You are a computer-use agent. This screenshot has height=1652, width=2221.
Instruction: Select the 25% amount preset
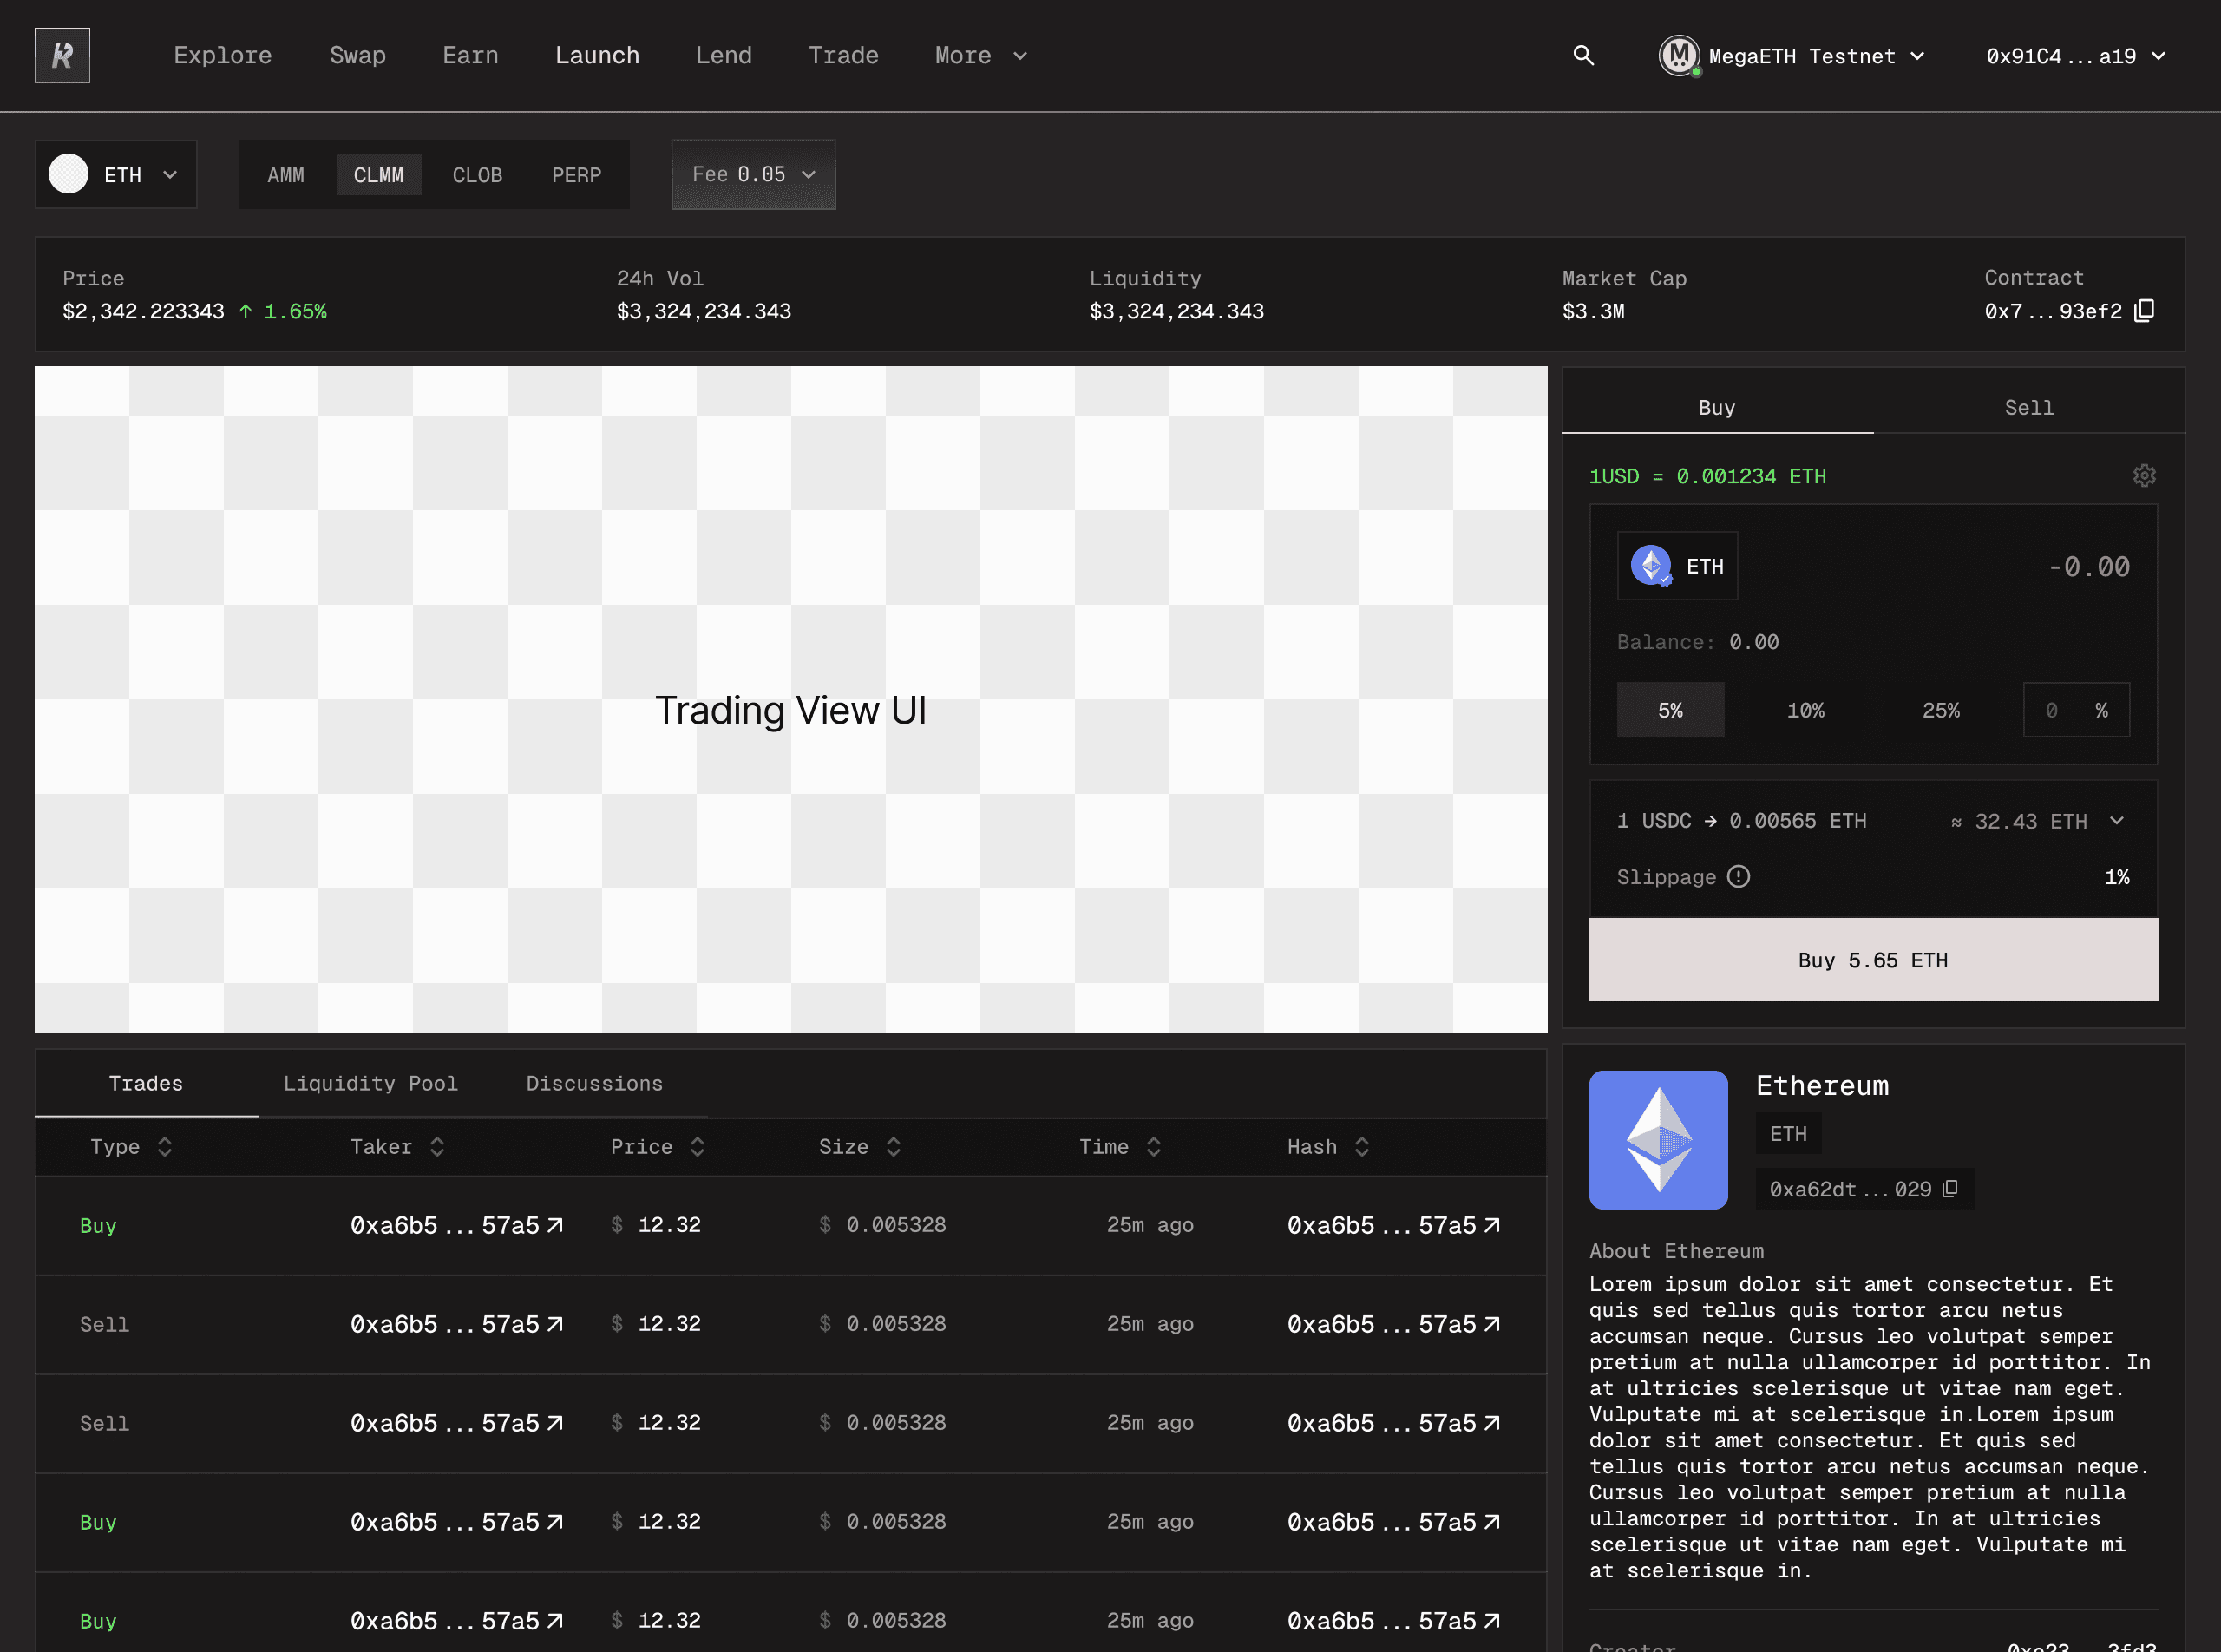point(1940,710)
